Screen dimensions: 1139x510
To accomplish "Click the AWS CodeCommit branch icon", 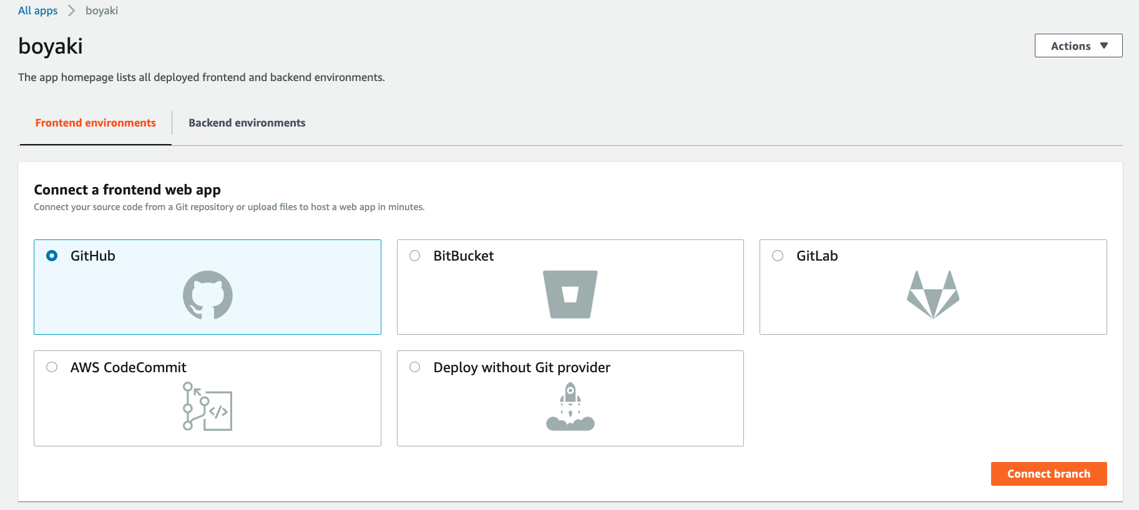I will (x=208, y=407).
